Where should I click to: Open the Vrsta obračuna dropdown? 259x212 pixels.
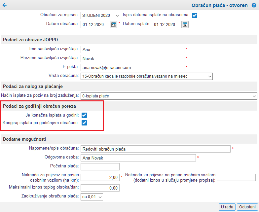pyautogui.click(x=147, y=76)
